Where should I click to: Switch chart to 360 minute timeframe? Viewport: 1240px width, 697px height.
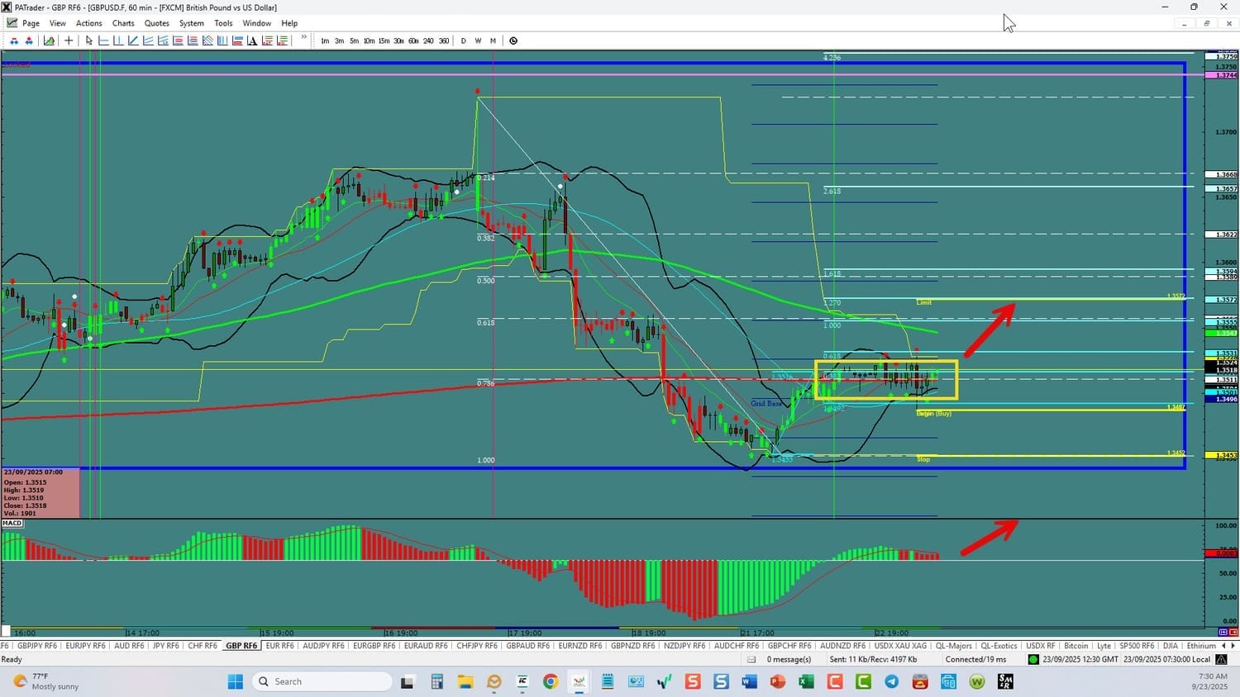[x=444, y=40]
